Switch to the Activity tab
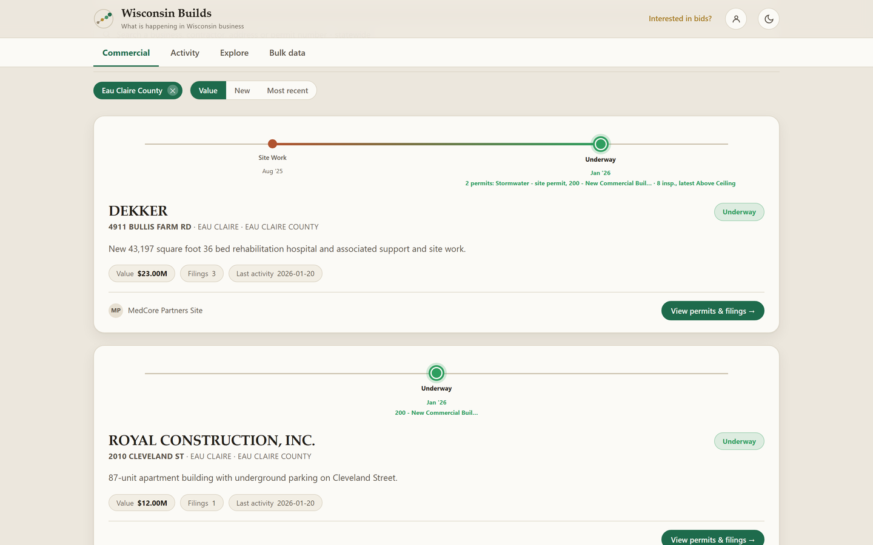 click(185, 53)
